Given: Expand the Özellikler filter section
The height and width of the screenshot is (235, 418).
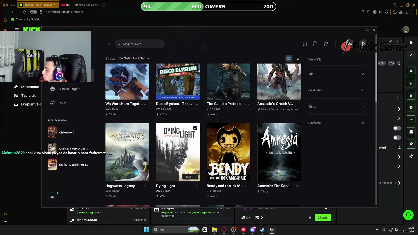Looking at the screenshot, I should point(336,90).
